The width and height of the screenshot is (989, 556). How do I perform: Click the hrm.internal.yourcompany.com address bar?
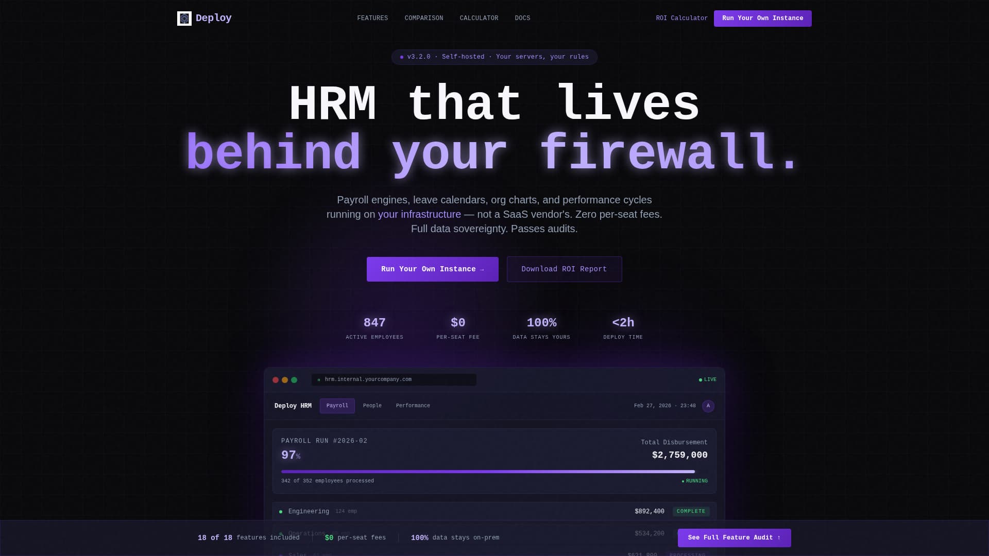pyautogui.click(x=394, y=380)
